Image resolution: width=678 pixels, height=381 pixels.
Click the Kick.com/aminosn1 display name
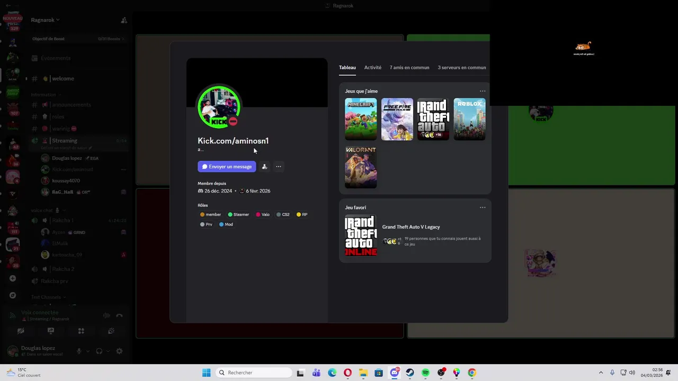233,141
